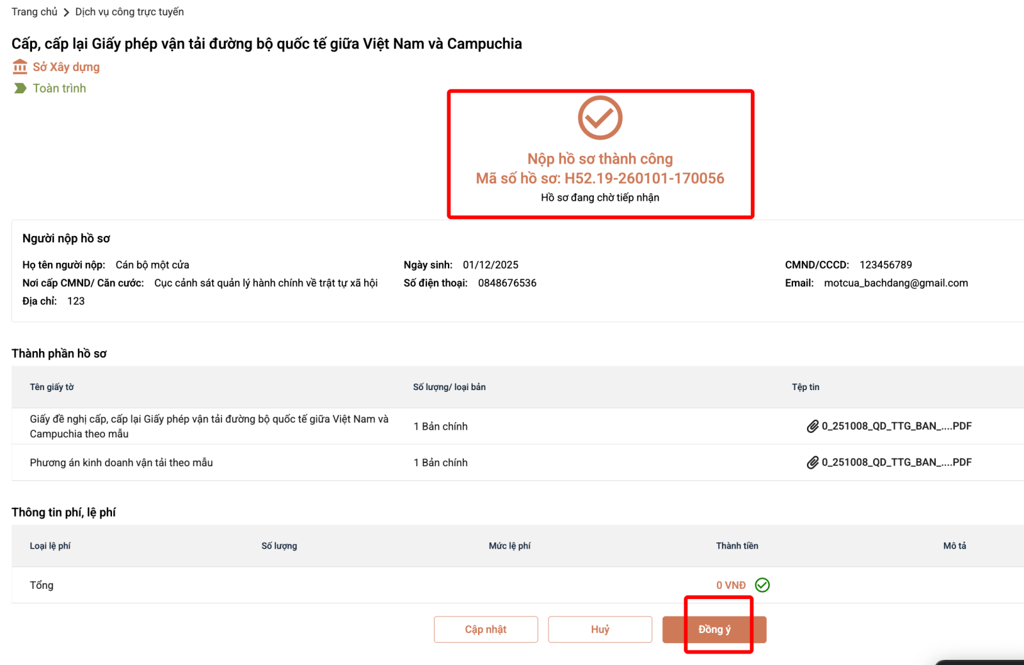Click the email motcua_bachdang@gmail.com
The height and width of the screenshot is (665, 1024).
coord(895,283)
